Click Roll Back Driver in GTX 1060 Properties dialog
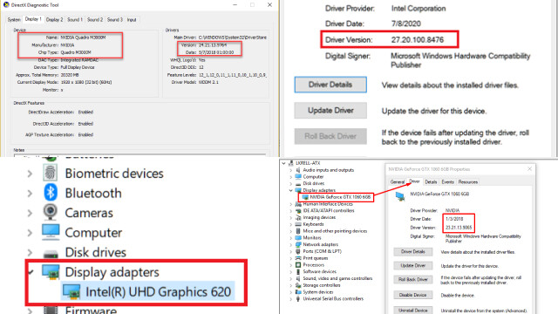This screenshot has height=314, width=558. coord(412,279)
